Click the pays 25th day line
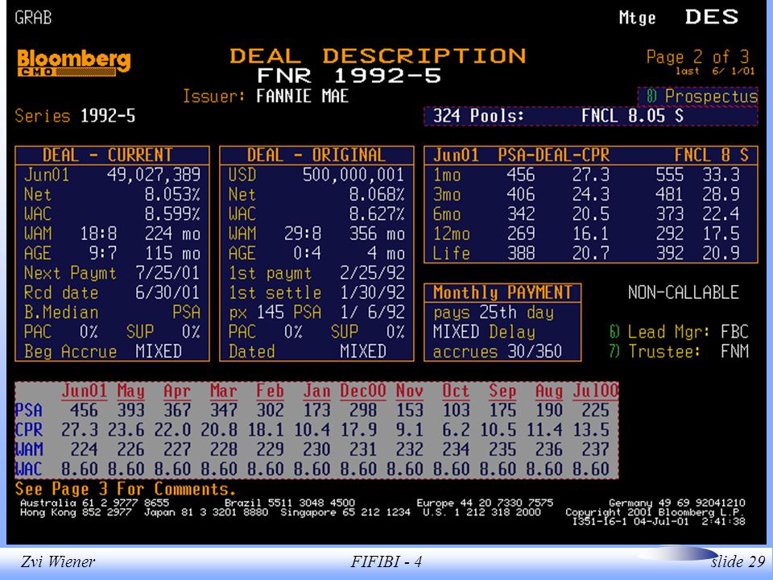The height and width of the screenshot is (580, 773). click(x=494, y=313)
